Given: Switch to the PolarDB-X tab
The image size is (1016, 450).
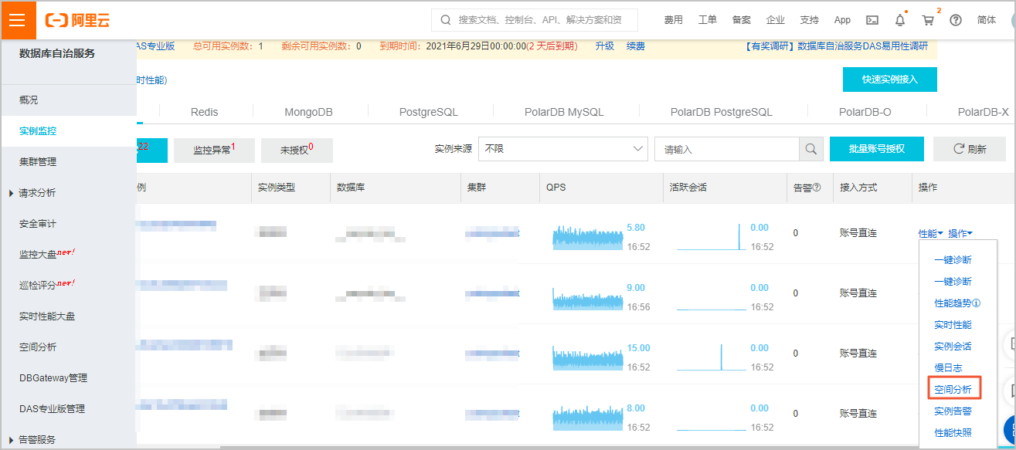Looking at the screenshot, I should tap(983, 112).
